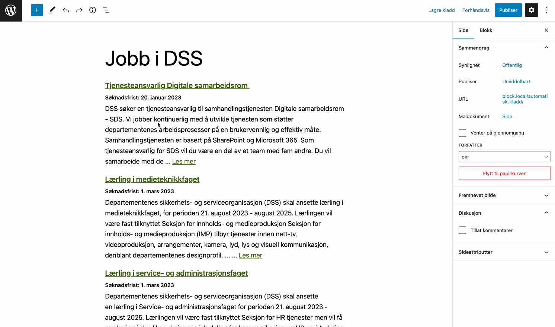Click Les mer under Tjenesteansvarlig posting

click(184, 162)
